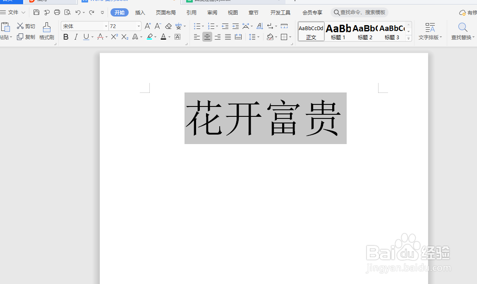Increase font size with A+ icon
477x284 pixels.
tap(148, 26)
